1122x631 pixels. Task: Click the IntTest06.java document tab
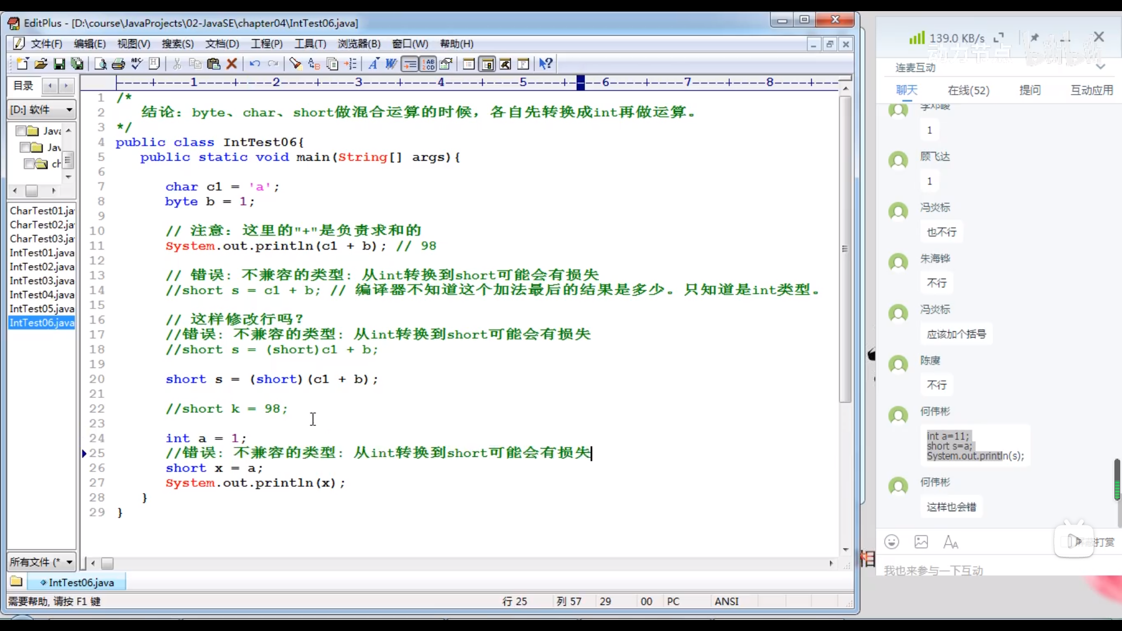pyautogui.click(x=77, y=583)
